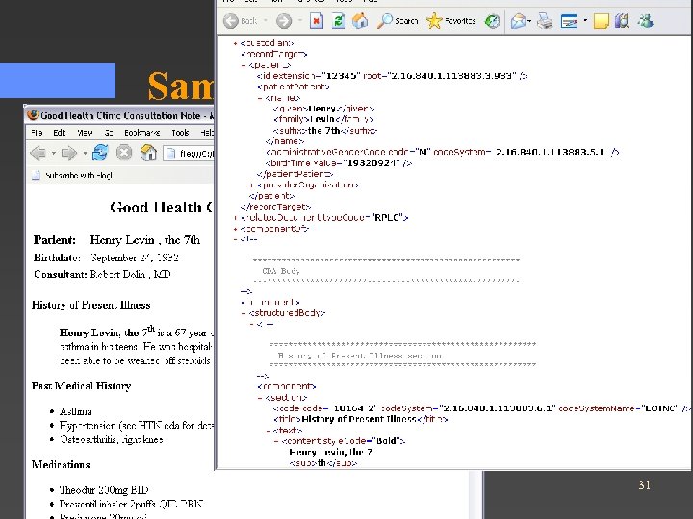Expand the relatedDocument RPLC XML node
Screen dimensions: 693x519
click(236, 217)
